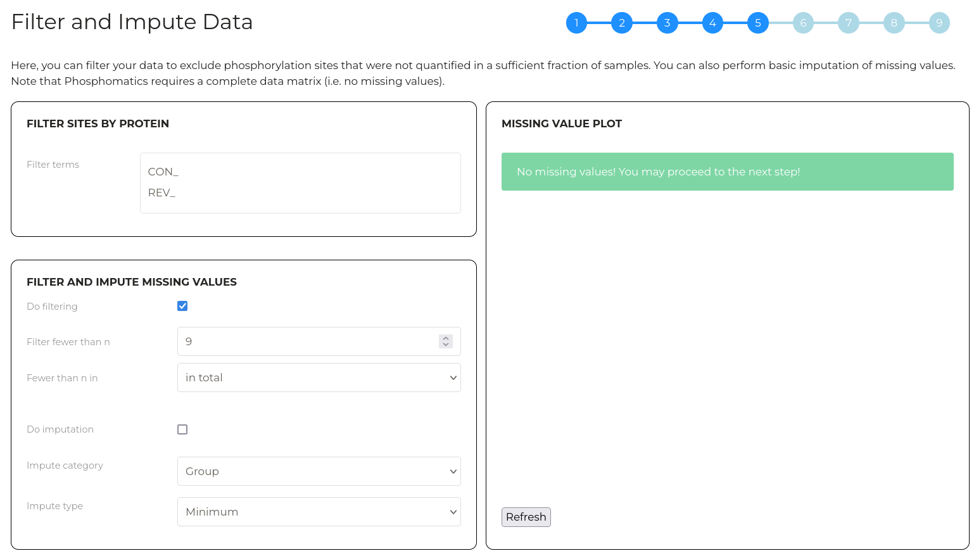This screenshot has width=974, height=558.
Task: Click the Impute category label
Action: pyautogui.click(x=65, y=466)
